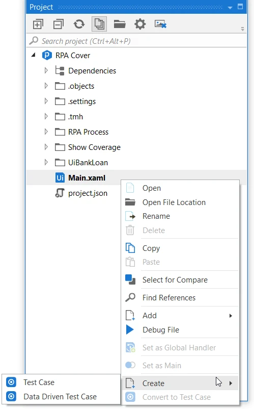Select the project.json file
The width and height of the screenshot is (254, 409).
(81, 193)
